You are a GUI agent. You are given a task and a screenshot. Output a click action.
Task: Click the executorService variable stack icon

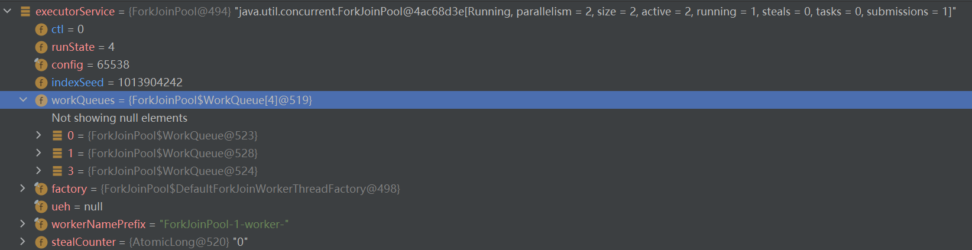[x=25, y=11]
